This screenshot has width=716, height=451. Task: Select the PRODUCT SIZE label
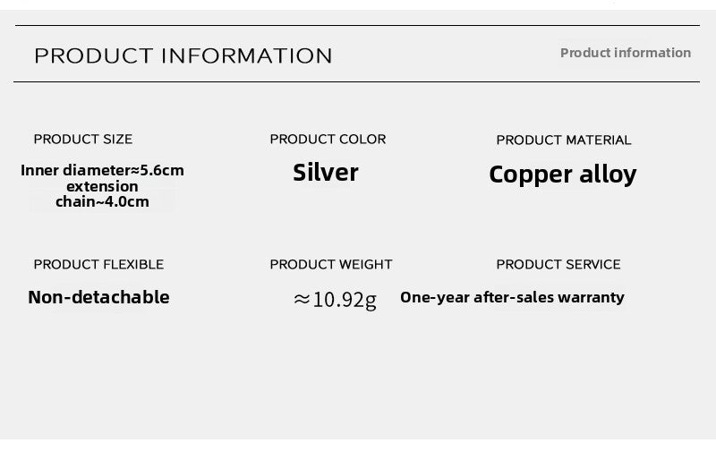(82, 139)
